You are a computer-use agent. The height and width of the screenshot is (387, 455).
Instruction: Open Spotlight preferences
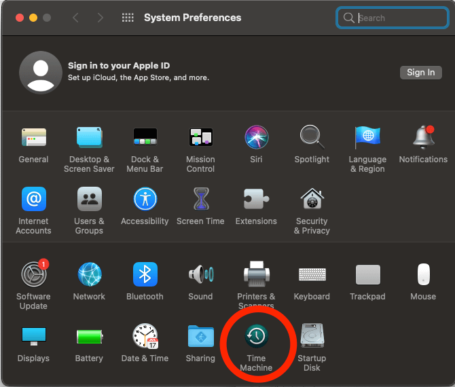click(x=312, y=138)
